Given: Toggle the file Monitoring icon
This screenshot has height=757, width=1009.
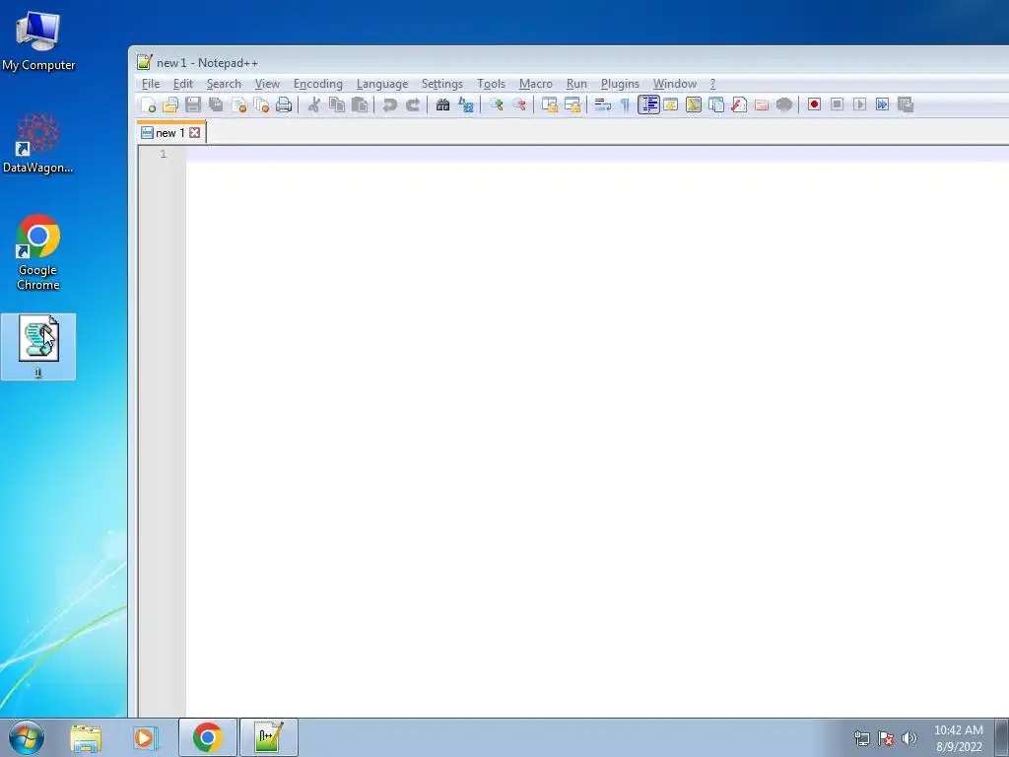Looking at the screenshot, I should click(783, 104).
